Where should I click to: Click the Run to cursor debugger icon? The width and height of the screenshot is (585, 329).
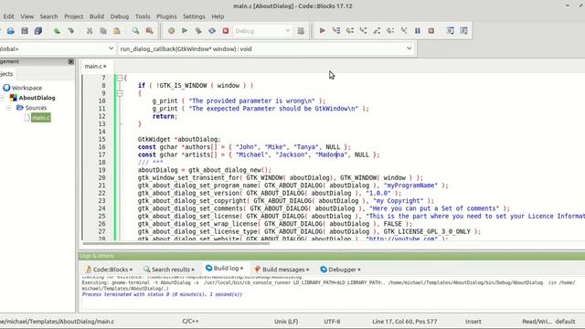coord(336,31)
